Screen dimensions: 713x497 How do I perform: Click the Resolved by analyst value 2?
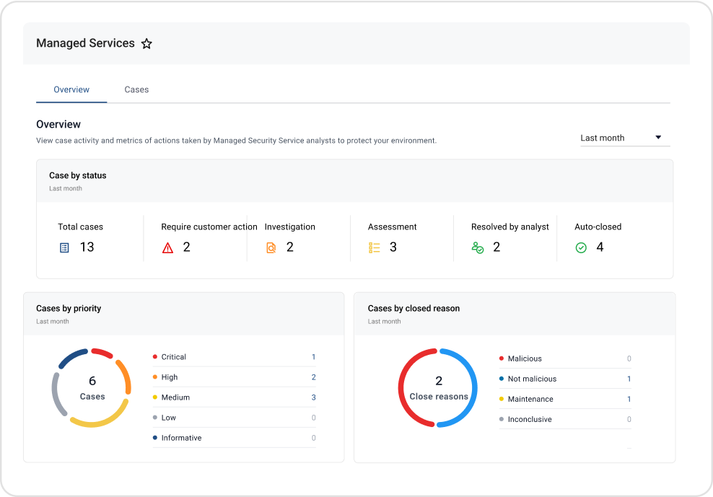497,247
